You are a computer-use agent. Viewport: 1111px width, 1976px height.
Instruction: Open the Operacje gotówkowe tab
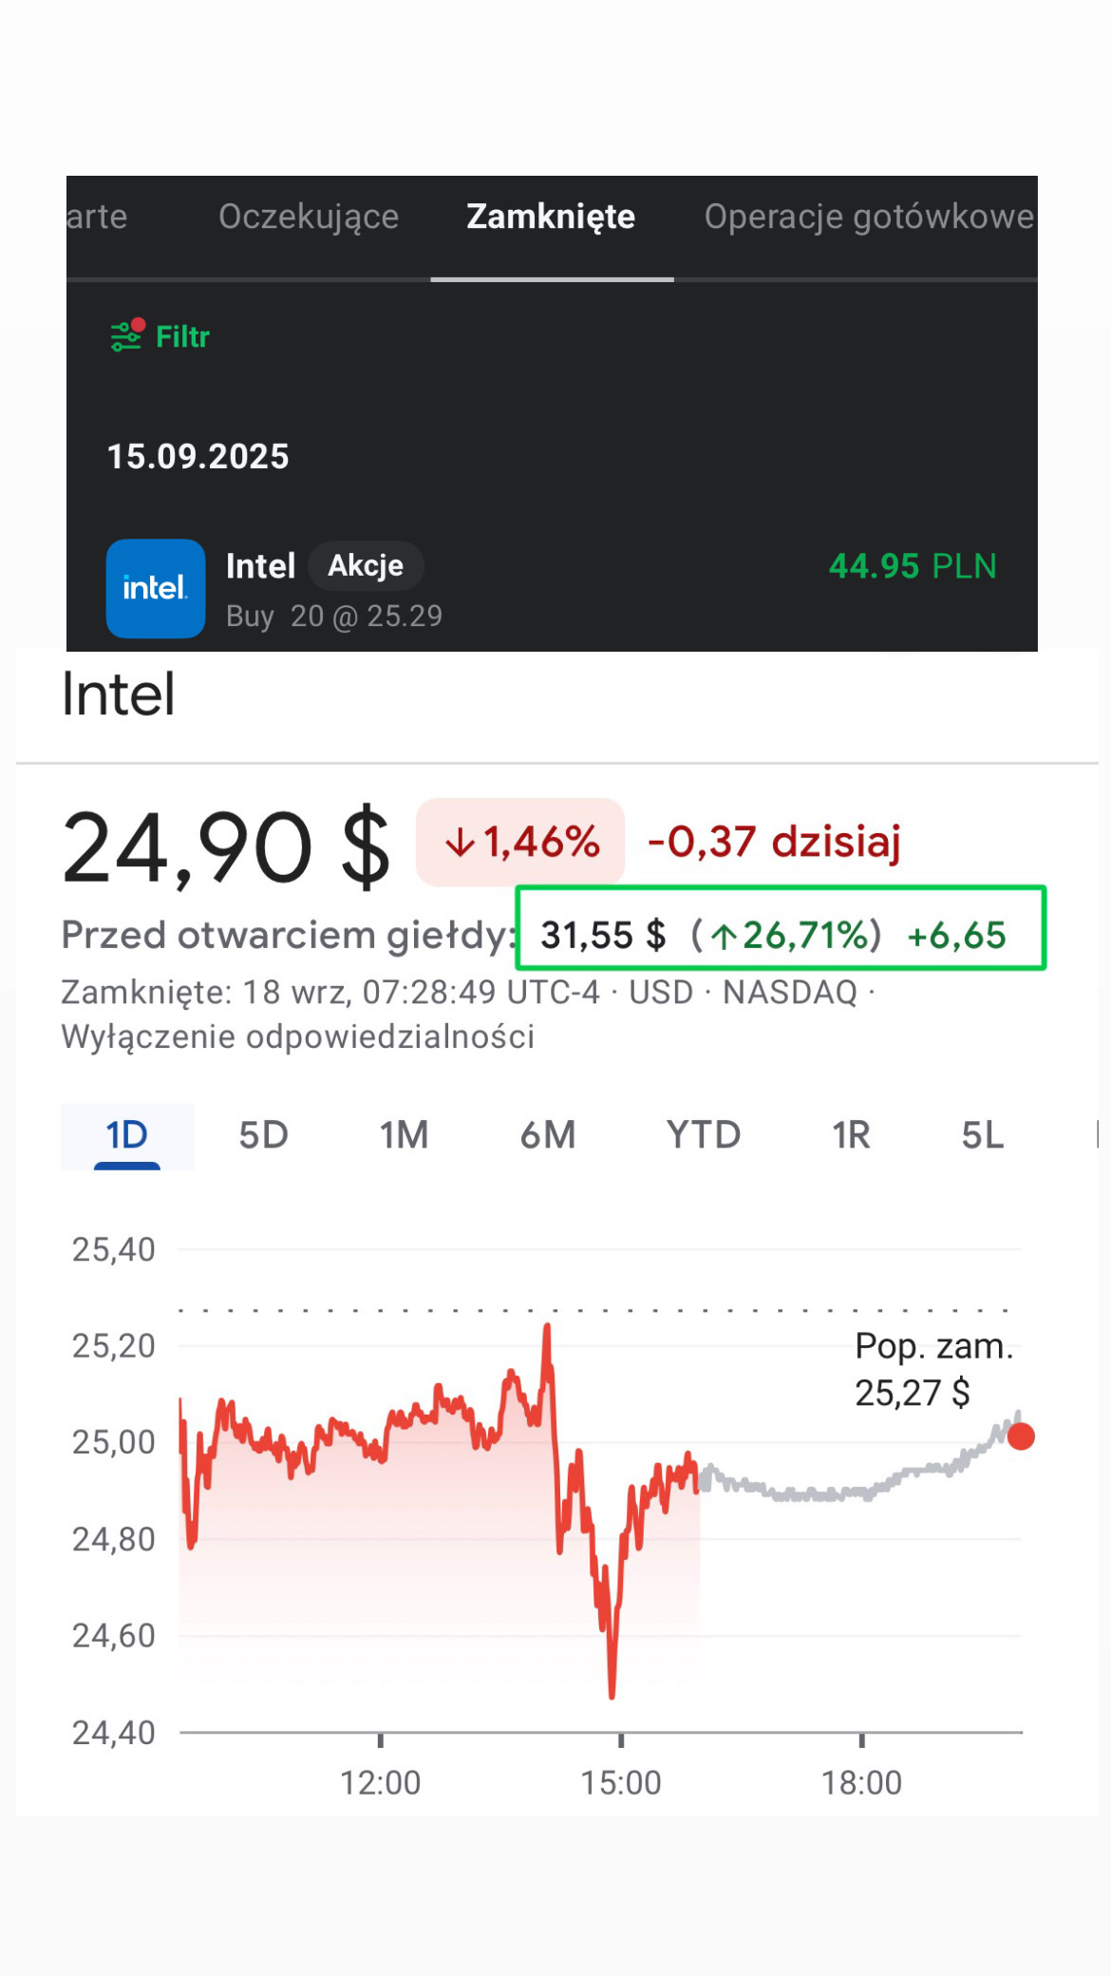868,217
